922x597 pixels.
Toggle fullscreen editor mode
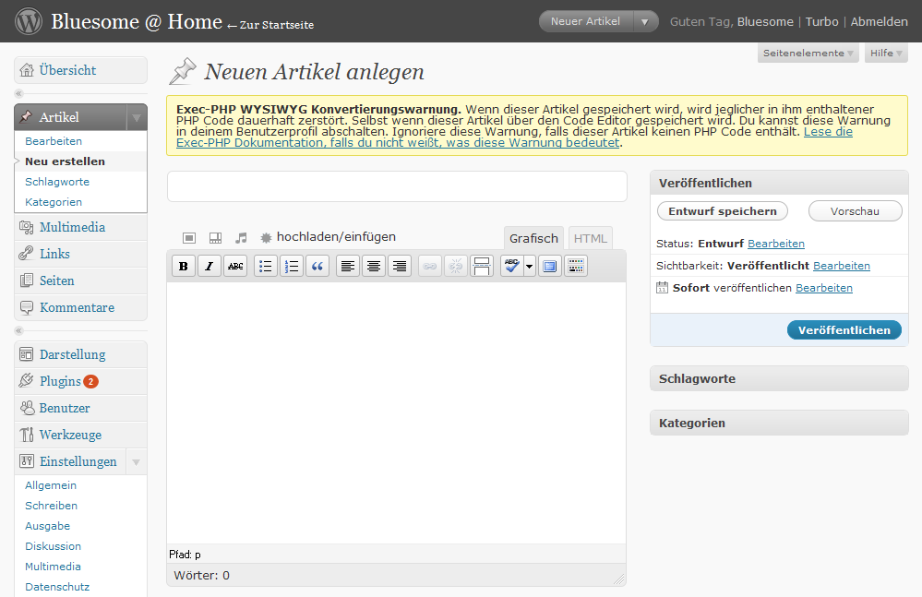[550, 267]
